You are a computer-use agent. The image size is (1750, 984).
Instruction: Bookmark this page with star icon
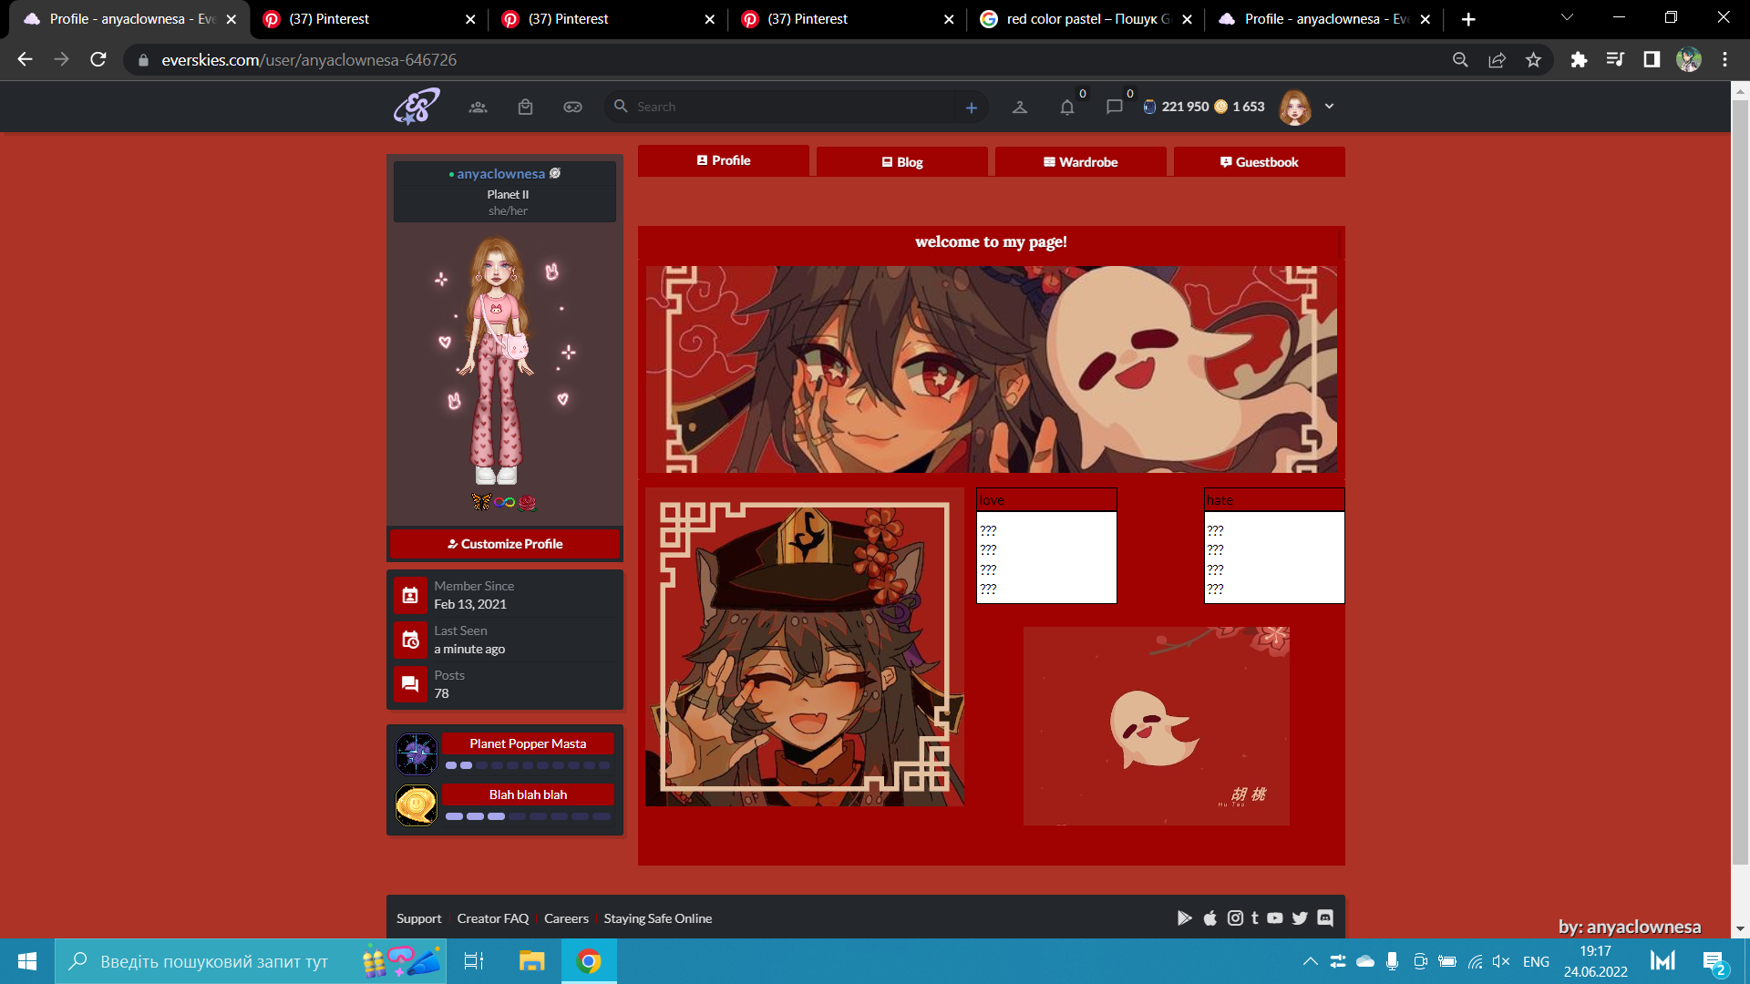tap(1533, 60)
